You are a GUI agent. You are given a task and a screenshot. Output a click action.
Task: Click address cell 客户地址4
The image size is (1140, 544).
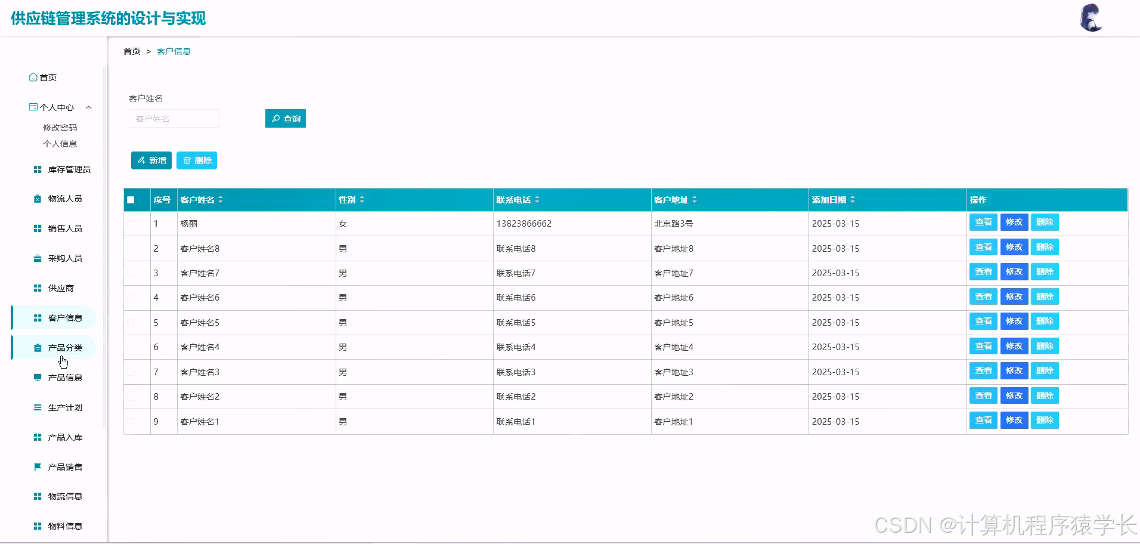coord(674,347)
